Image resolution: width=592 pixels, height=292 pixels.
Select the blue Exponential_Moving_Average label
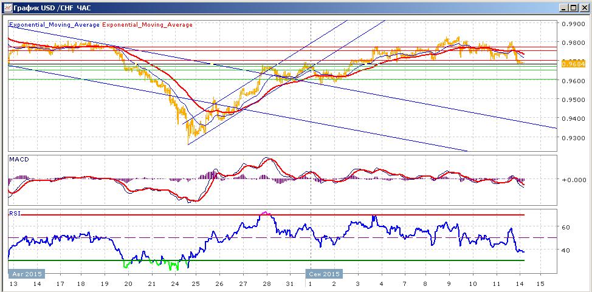click(x=54, y=24)
